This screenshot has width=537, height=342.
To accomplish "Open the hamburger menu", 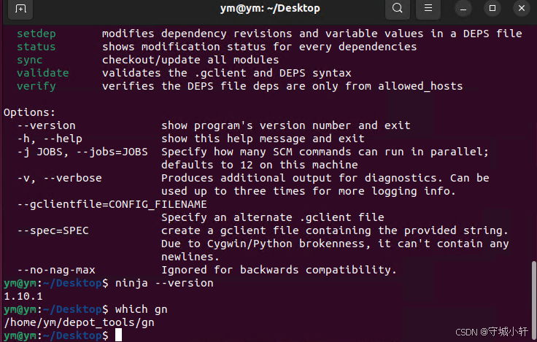I will click(x=428, y=8).
